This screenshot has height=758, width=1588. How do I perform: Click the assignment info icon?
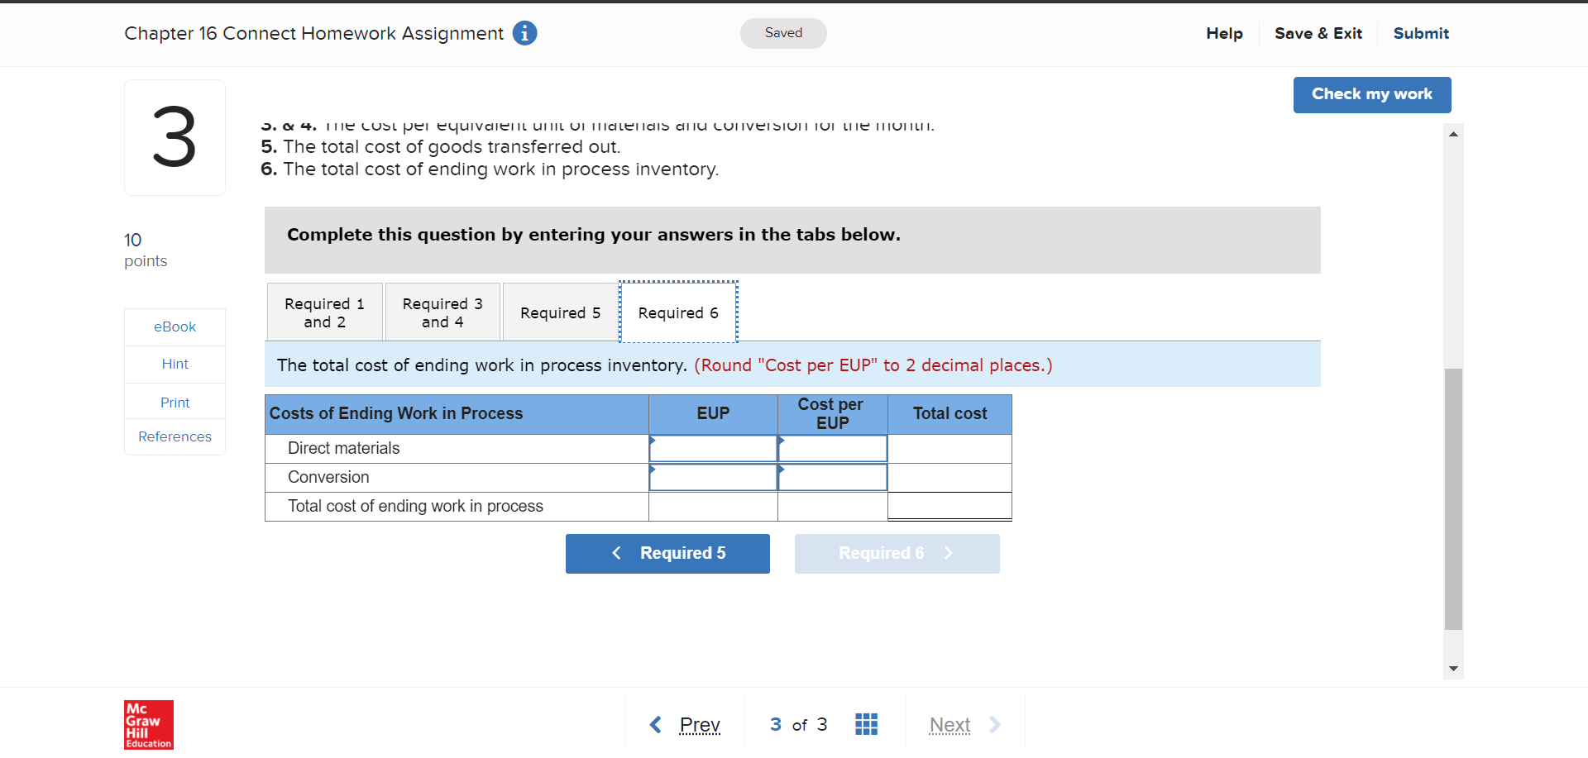click(524, 33)
